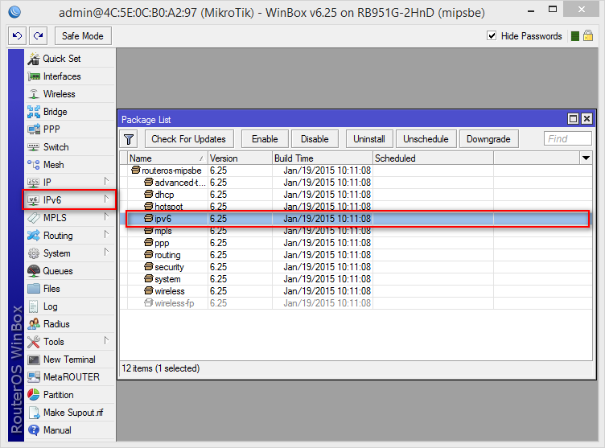Screen dimensions: 605x448
Task: Open the Manual entry
Action: pos(71,430)
